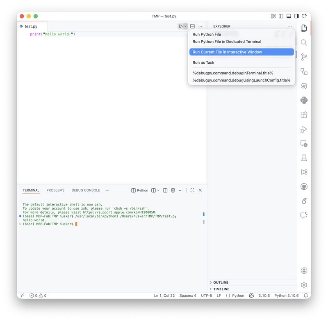
Task: Customize Layout icon in title bar
Action: click(x=273, y=16)
